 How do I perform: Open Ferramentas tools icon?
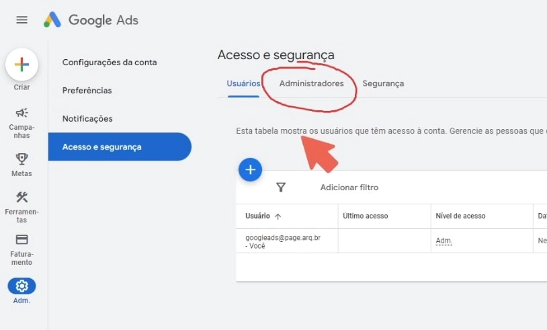[22, 197]
